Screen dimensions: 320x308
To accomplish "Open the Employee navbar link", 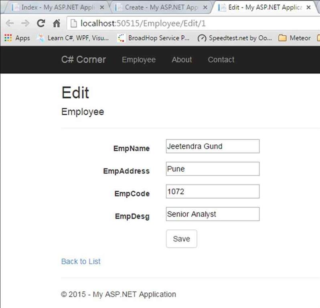I will [138, 60].
